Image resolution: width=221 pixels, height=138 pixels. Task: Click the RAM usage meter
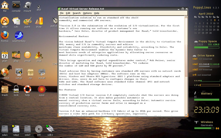coord(210,81)
